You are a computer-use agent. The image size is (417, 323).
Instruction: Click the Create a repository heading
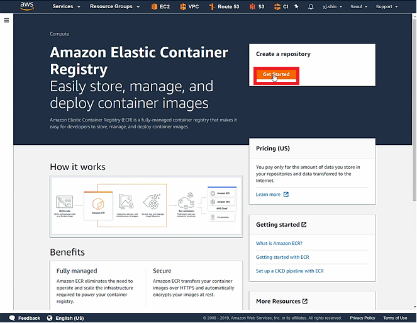(x=283, y=54)
